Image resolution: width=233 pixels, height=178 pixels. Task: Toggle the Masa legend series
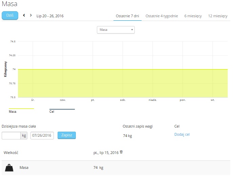pos(13,111)
